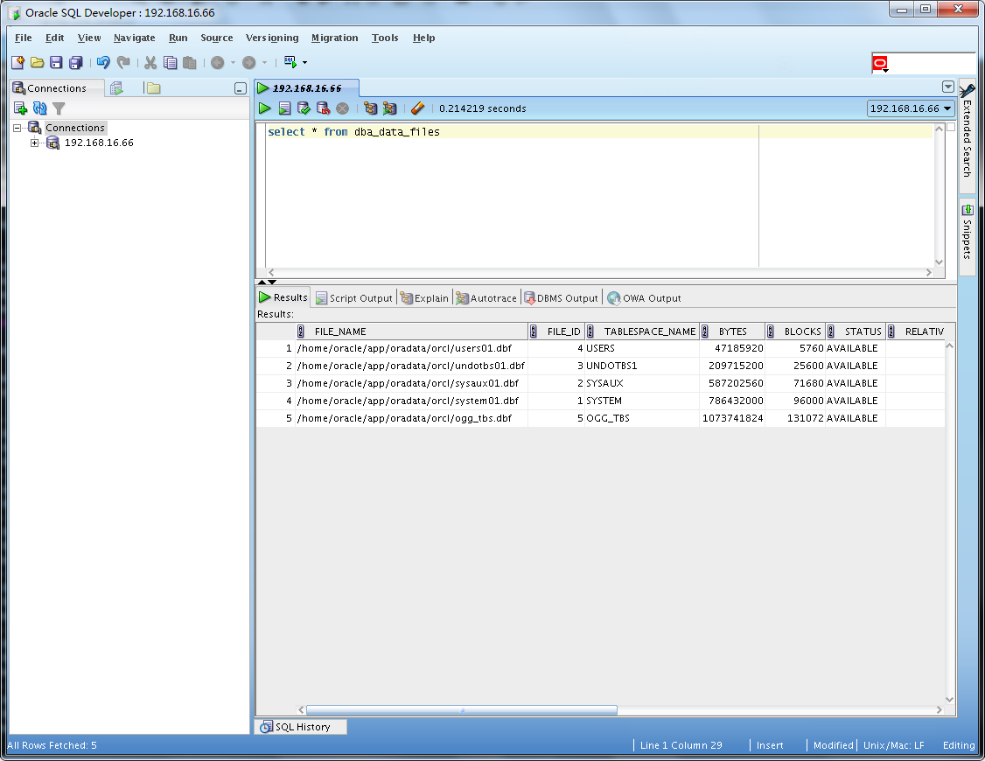Switch to the Script Output tab
This screenshot has height=761, width=985.
[x=354, y=298]
